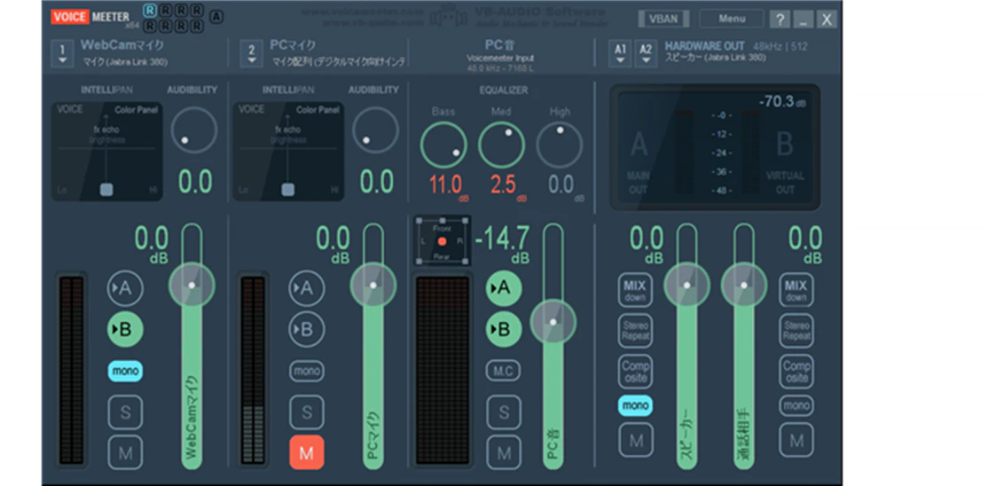
Task: Mute the PC音 strip
Action: [504, 452]
